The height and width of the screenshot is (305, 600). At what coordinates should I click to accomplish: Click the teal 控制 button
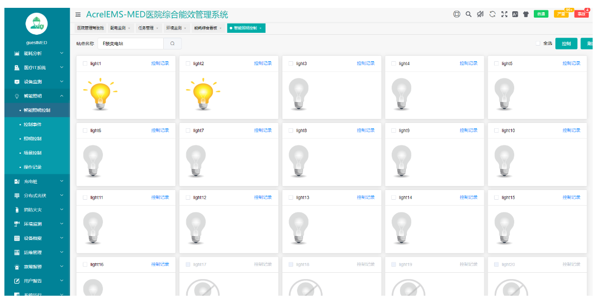(x=566, y=44)
